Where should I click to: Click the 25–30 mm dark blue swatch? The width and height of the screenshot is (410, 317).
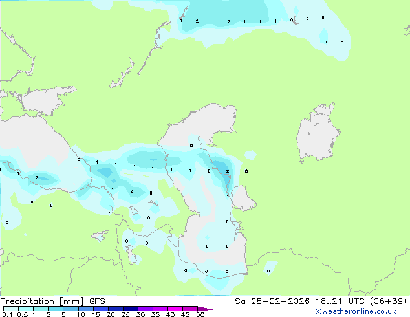coord(131,309)
